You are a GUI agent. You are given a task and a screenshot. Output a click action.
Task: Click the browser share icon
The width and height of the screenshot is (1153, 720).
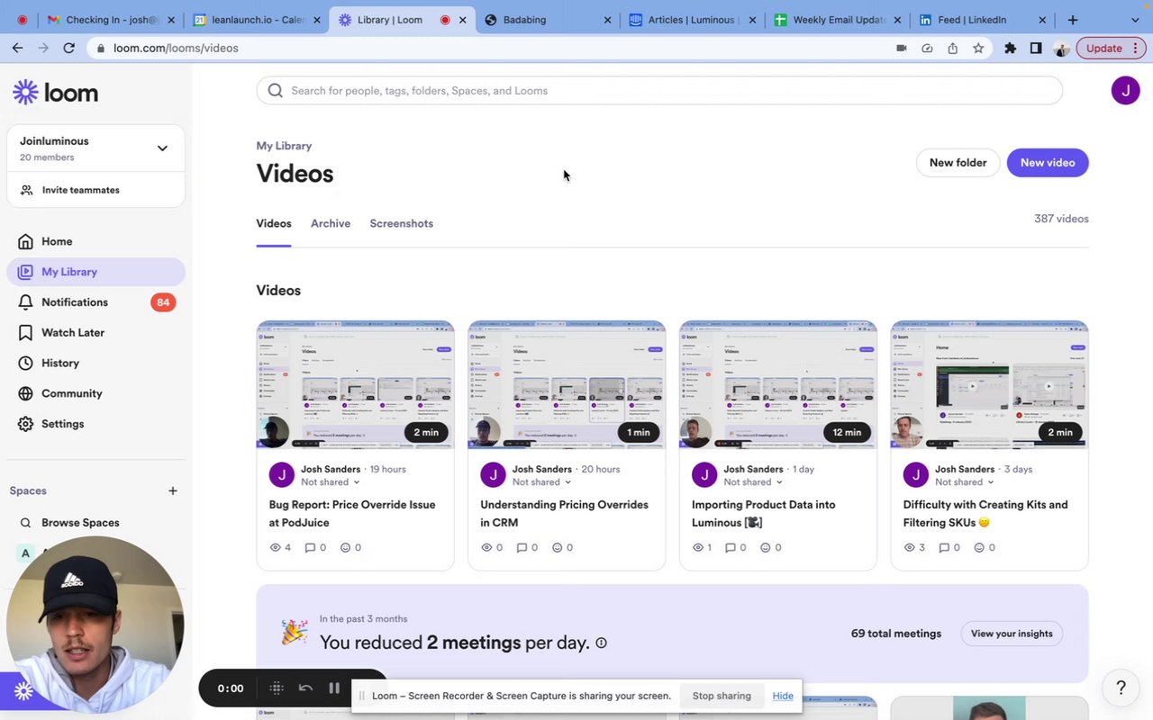click(x=952, y=48)
